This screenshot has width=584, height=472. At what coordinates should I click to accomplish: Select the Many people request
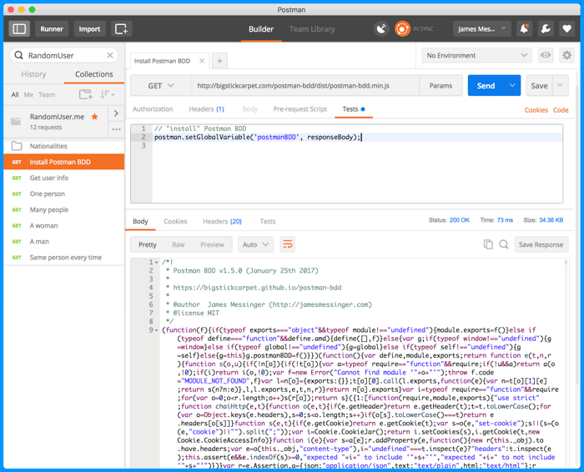64,209
